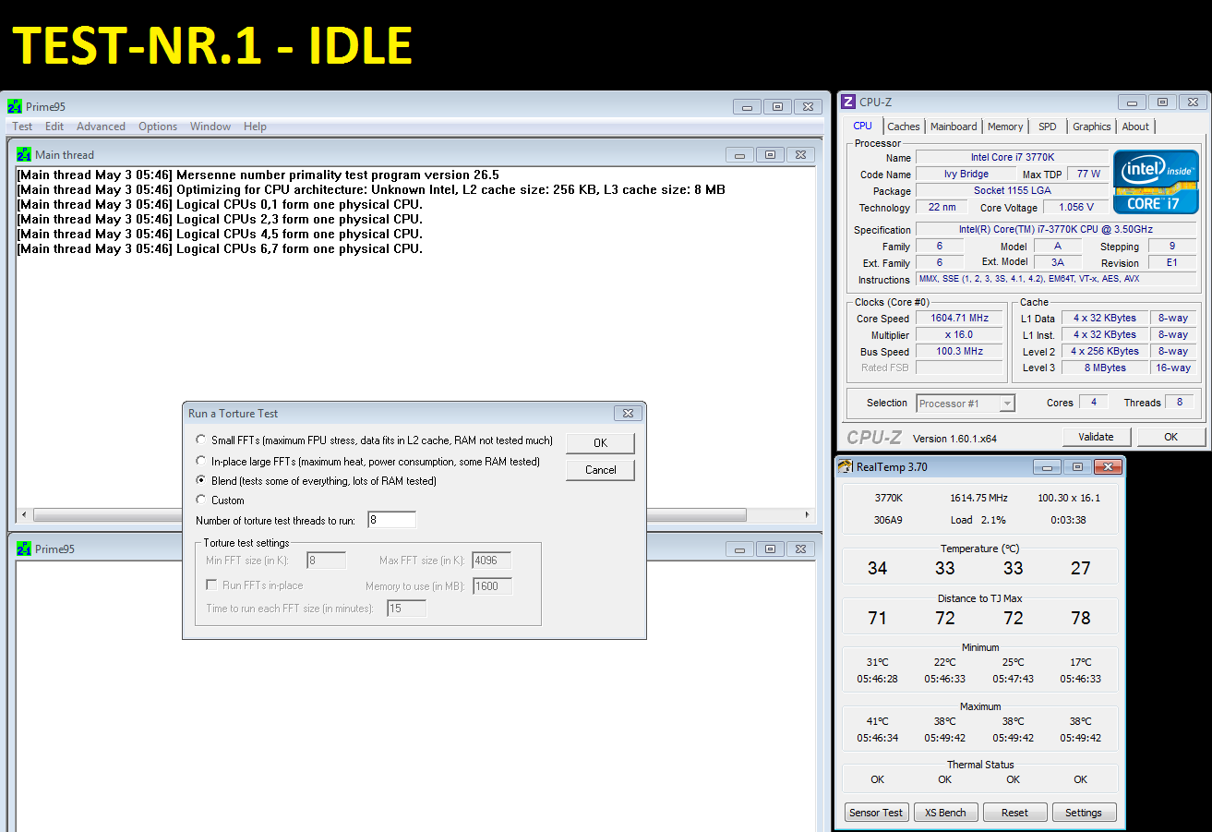Click the XS Bench button in RealTemp
The image size is (1212, 832).
(945, 813)
